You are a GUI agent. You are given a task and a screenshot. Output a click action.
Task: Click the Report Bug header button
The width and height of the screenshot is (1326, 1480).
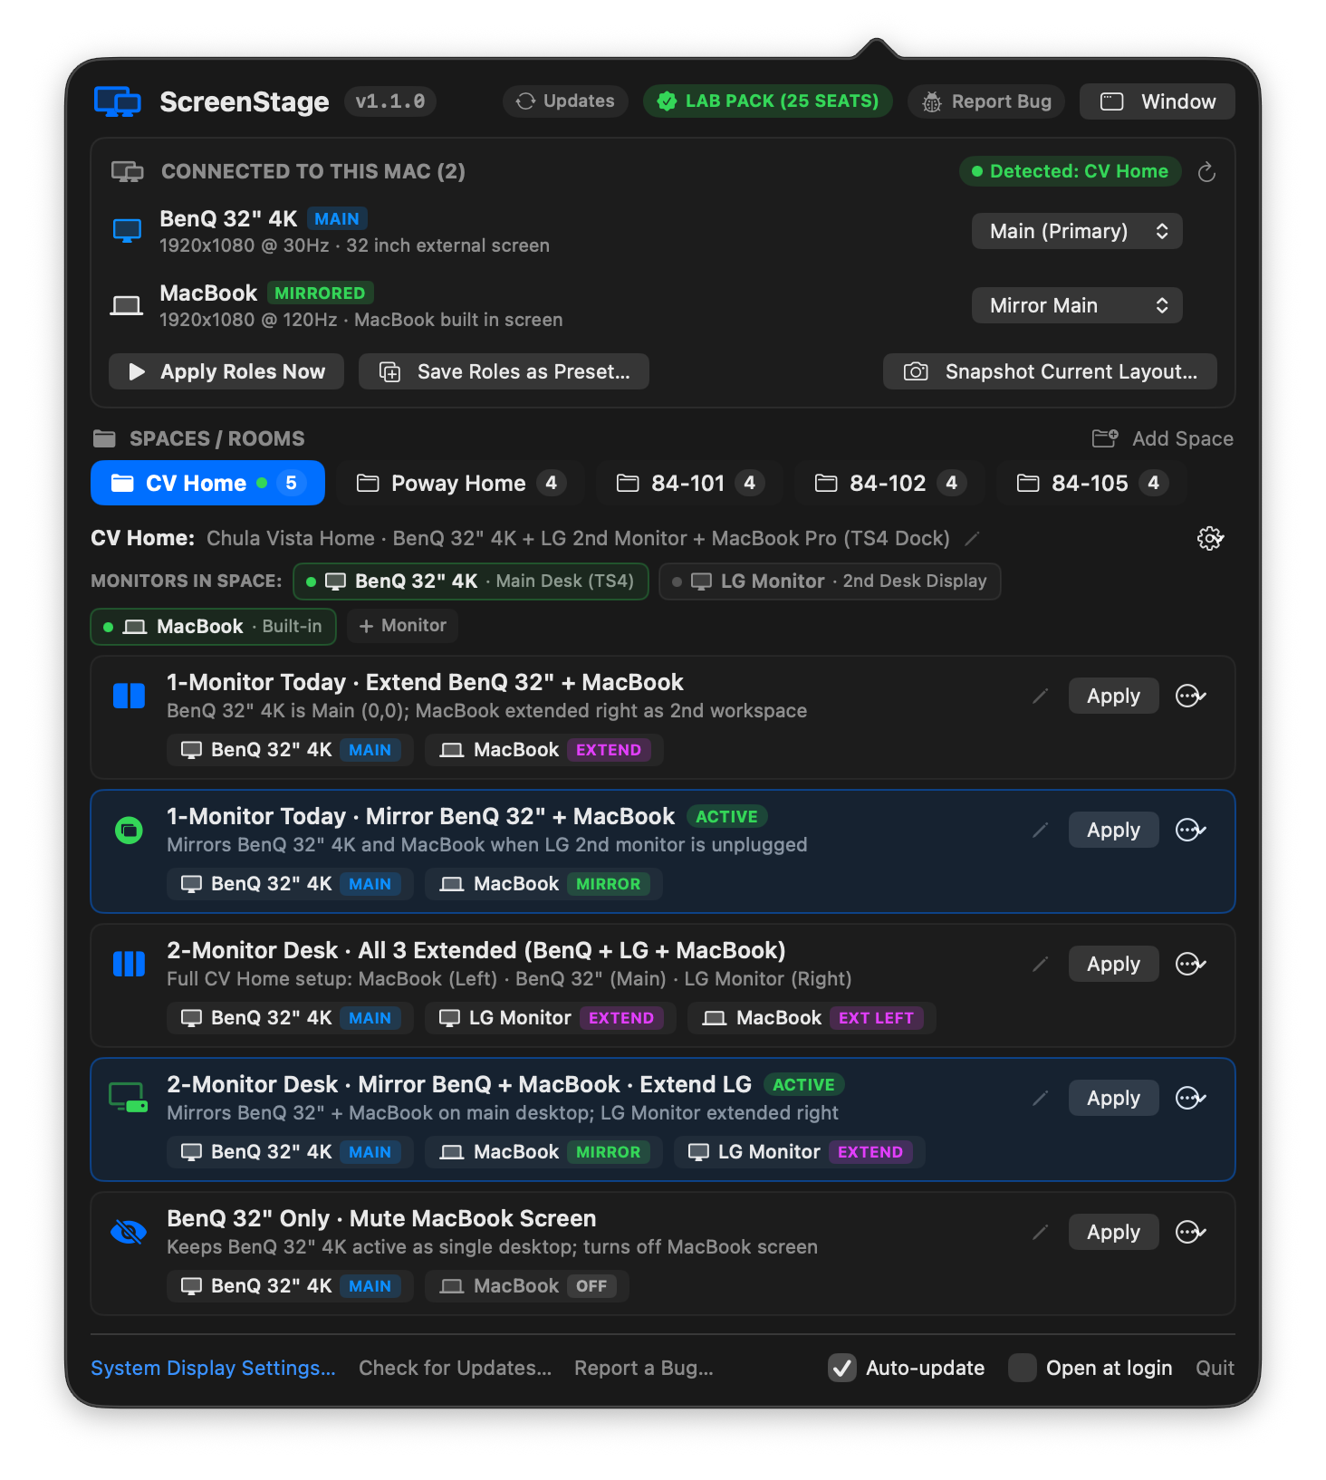pos(986,101)
